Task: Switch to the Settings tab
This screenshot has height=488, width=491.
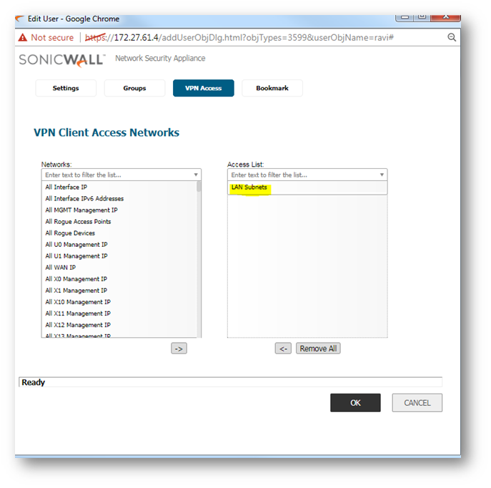Action: [66, 88]
